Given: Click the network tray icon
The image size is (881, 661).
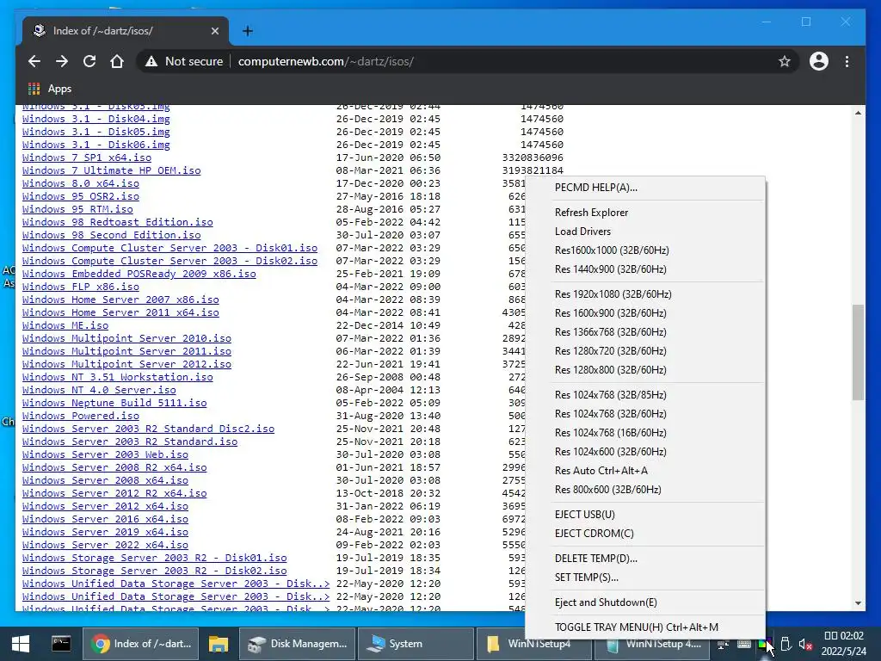Looking at the screenshot, I should [723, 644].
